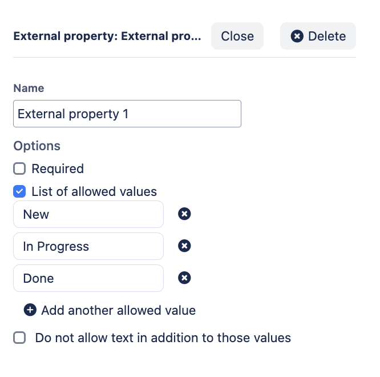380x377 pixels.
Task: Enable the Required checkbox
Action: click(x=19, y=169)
